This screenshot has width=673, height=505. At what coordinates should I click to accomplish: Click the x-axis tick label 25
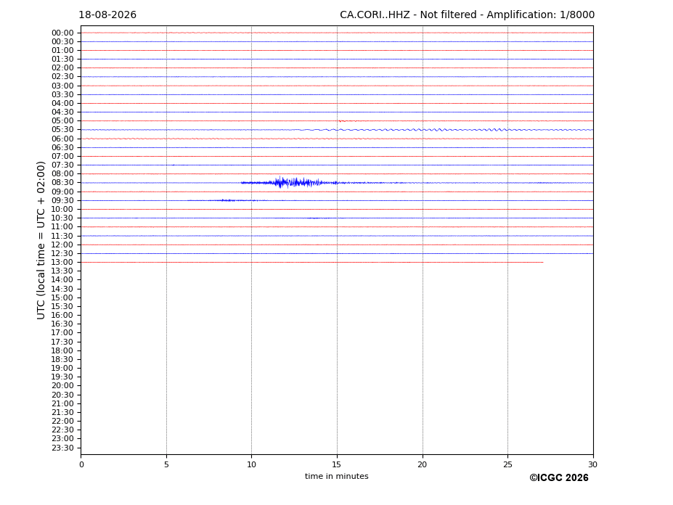507,464
